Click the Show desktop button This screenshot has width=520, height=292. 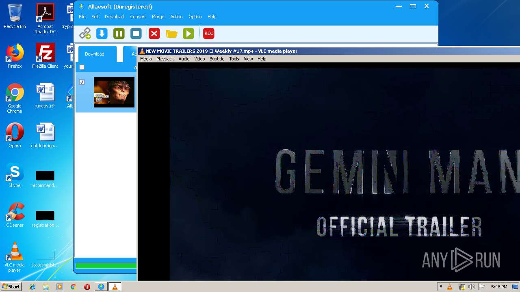pyautogui.click(x=515, y=287)
